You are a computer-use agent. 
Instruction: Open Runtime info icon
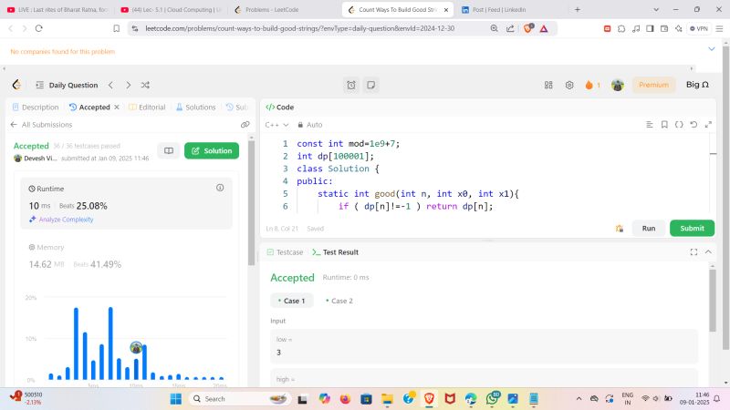pyautogui.click(x=220, y=188)
